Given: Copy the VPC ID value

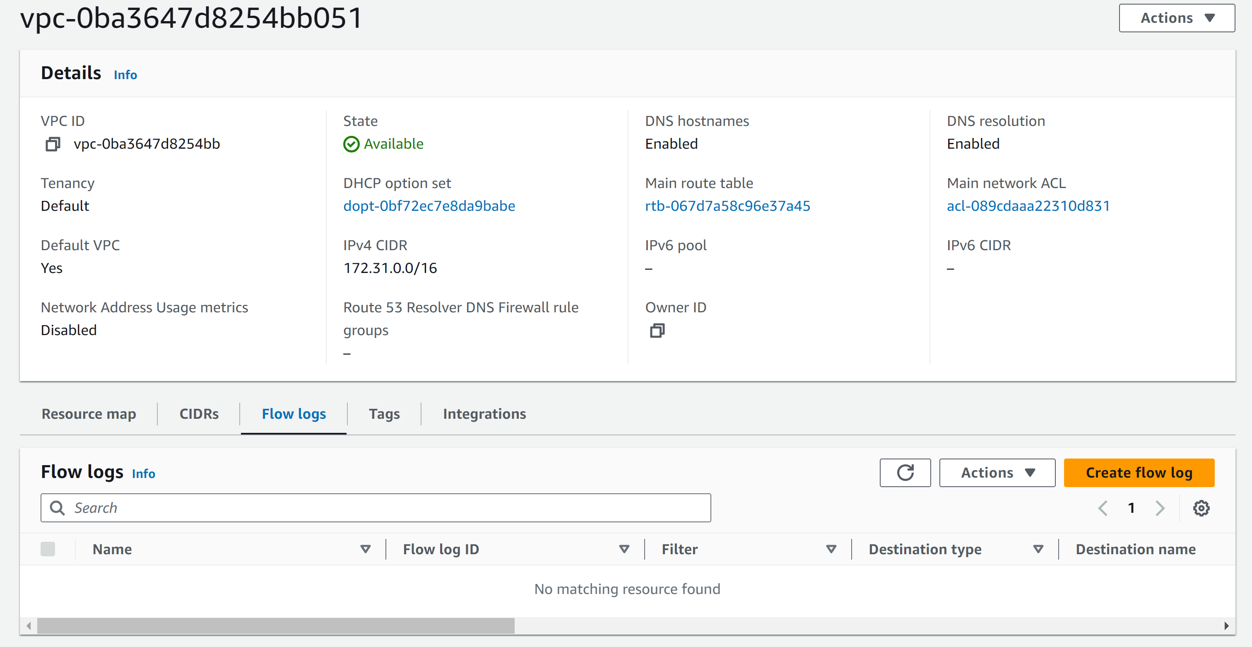Looking at the screenshot, I should (x=53, y=144).
